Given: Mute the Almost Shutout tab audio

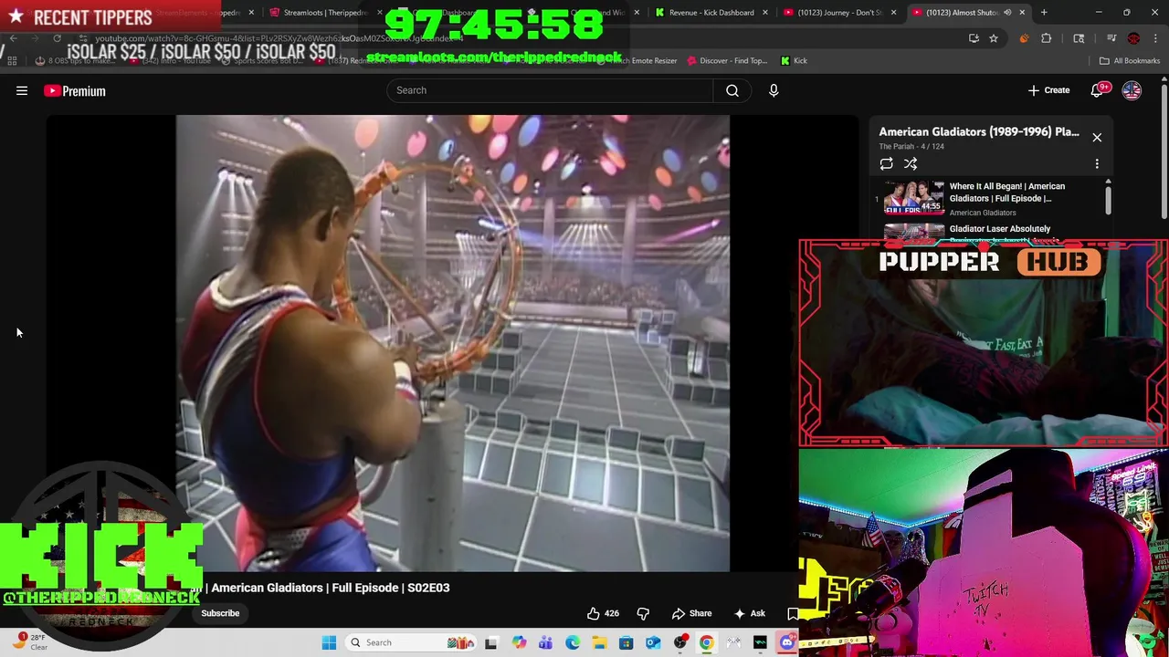Looking at the screenshot, I should tap(1007, 13).
